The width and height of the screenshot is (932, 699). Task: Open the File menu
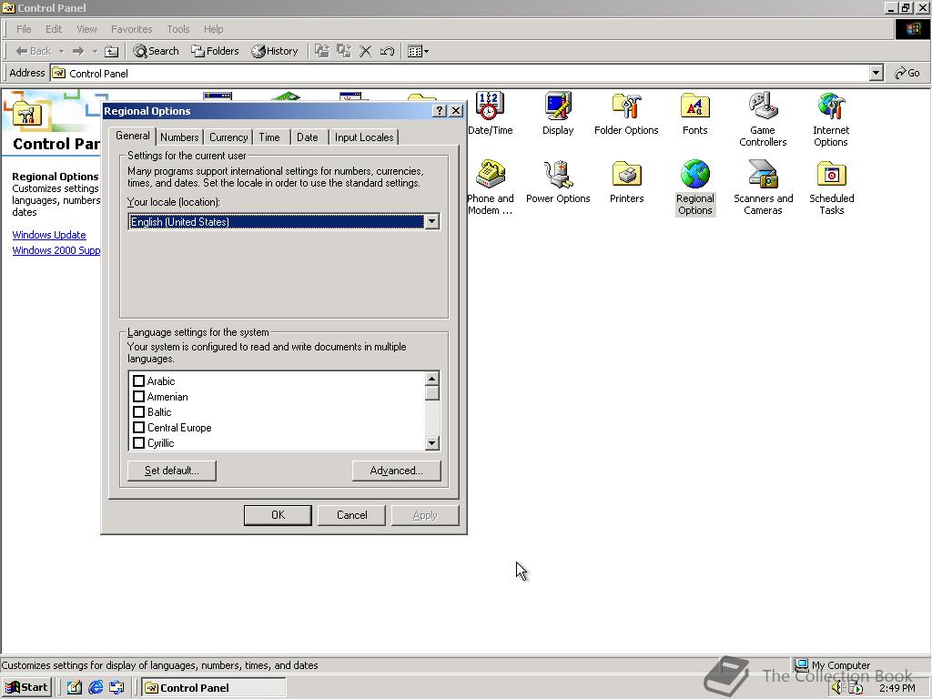coord(24,29)
